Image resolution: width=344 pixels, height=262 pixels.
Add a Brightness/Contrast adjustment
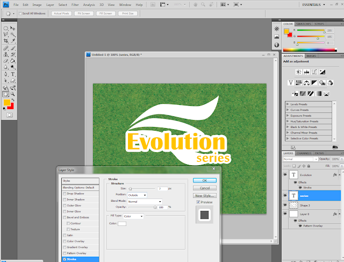coord(299,72)
